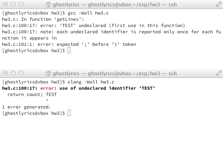Close the top gcc terminal window
Screen dimensions: 223x141
5,4
